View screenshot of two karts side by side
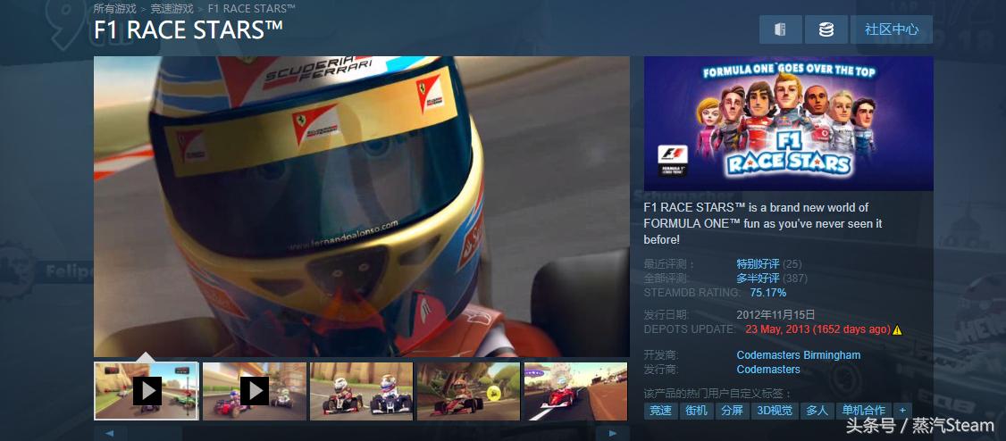This screenshot has height=441, width=1006. 361,390
